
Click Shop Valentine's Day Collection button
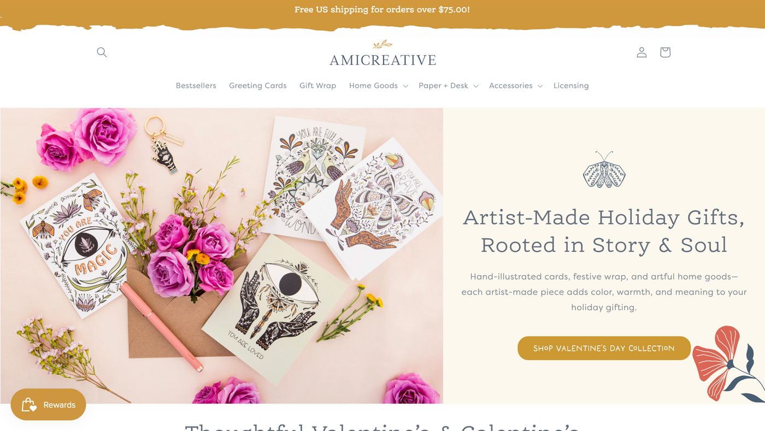coord(604,348)
